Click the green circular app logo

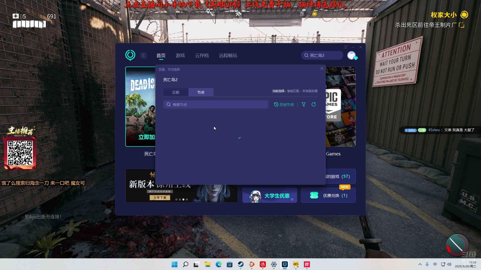pyautogui.click(x=130, y=55)
